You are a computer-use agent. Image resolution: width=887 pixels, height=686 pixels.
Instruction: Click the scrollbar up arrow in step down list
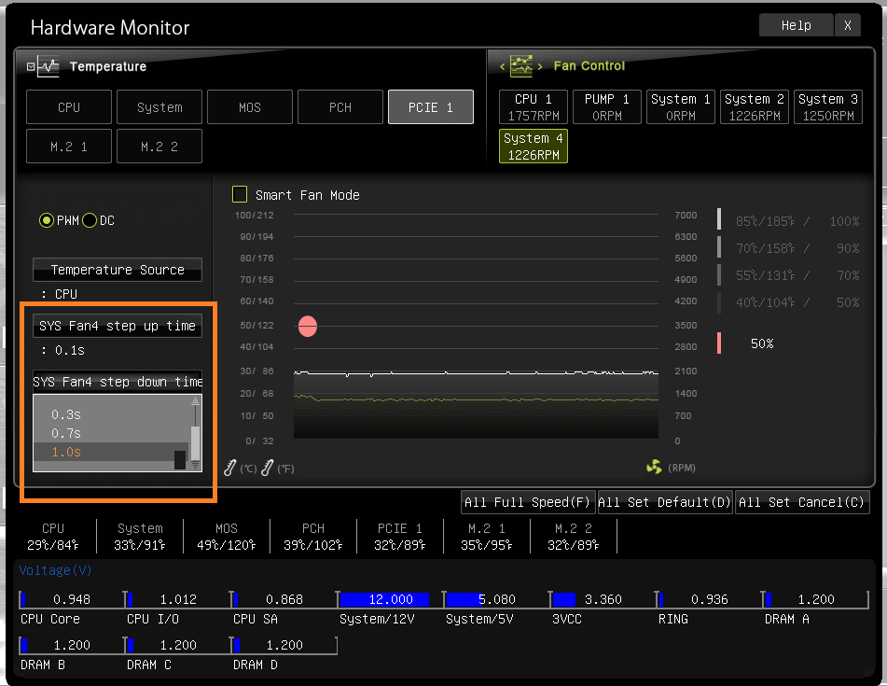[x=196, y=400]
